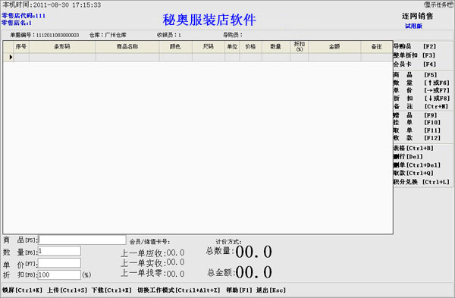455x298 pixels.
Task: Click the 折扣 [↓或F8] shortcut in right panel
Action: (x=422, y=99)
